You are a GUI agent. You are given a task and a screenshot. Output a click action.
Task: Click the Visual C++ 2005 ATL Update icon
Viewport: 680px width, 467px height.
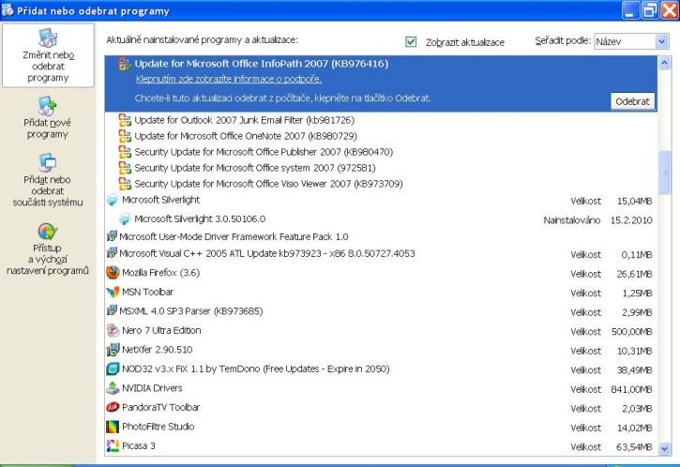[x=112, y=253]
